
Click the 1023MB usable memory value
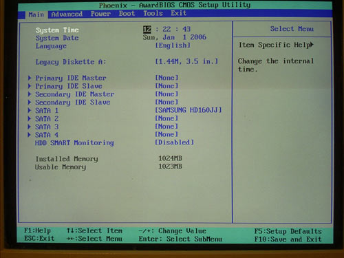coord(170,166)
